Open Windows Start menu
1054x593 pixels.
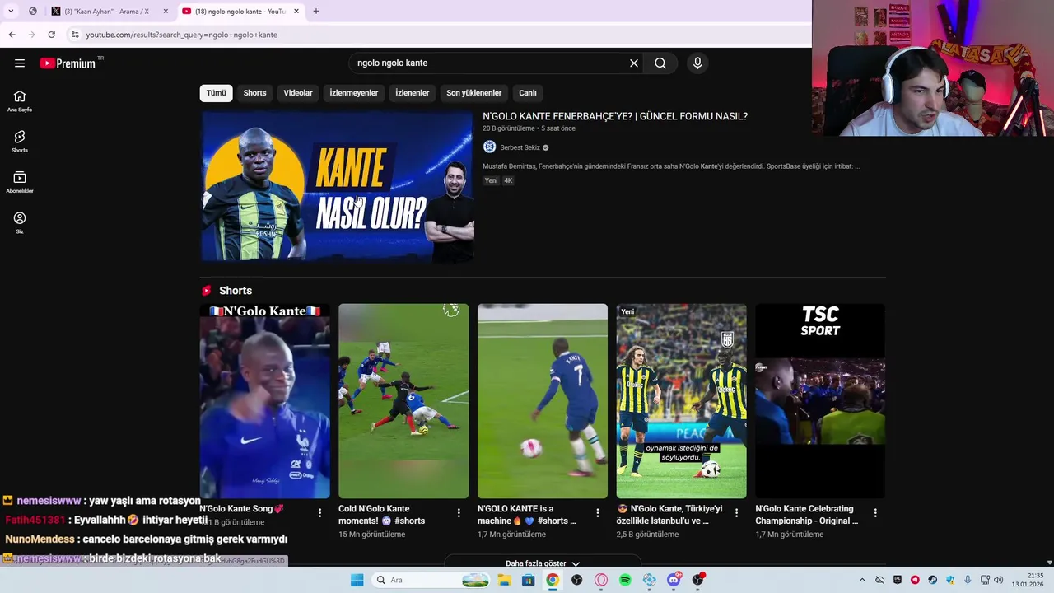pos(357,580)
